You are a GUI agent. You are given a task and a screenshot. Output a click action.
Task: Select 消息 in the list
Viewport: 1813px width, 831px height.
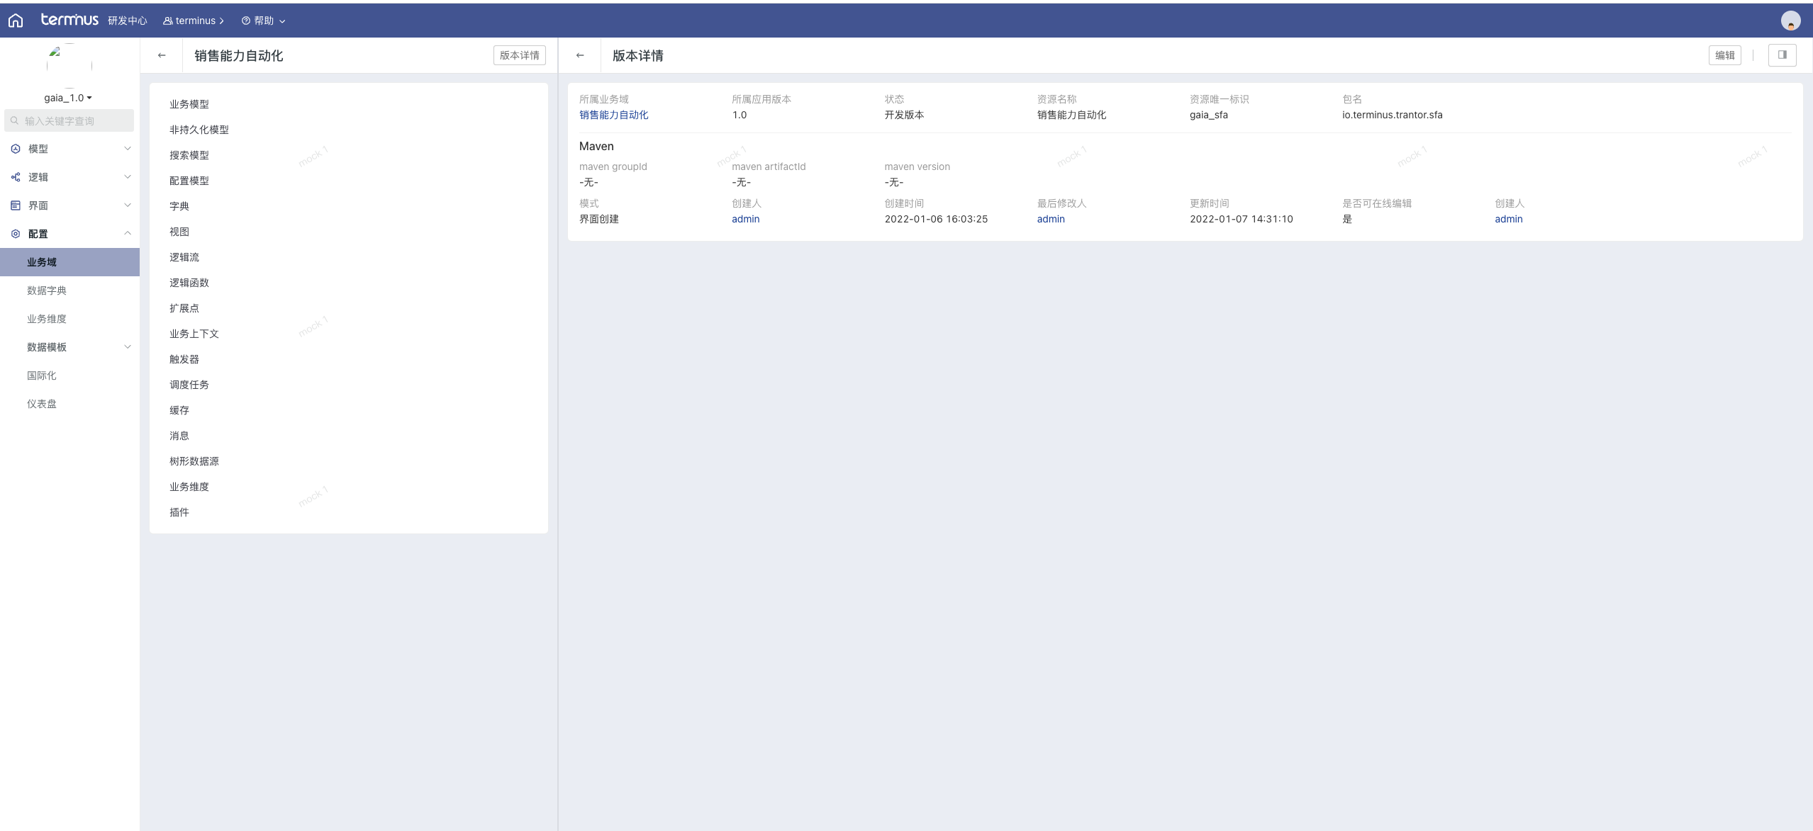(x=179, y=436)
